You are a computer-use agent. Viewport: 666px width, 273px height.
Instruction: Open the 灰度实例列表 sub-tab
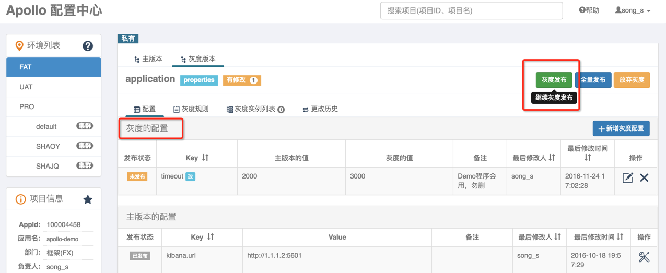point(255,109)
